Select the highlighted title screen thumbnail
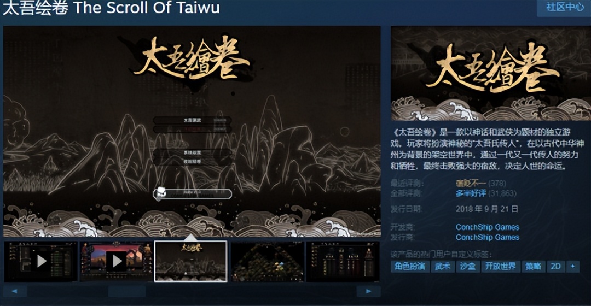 pyautogui.click(x=191, y=261)
